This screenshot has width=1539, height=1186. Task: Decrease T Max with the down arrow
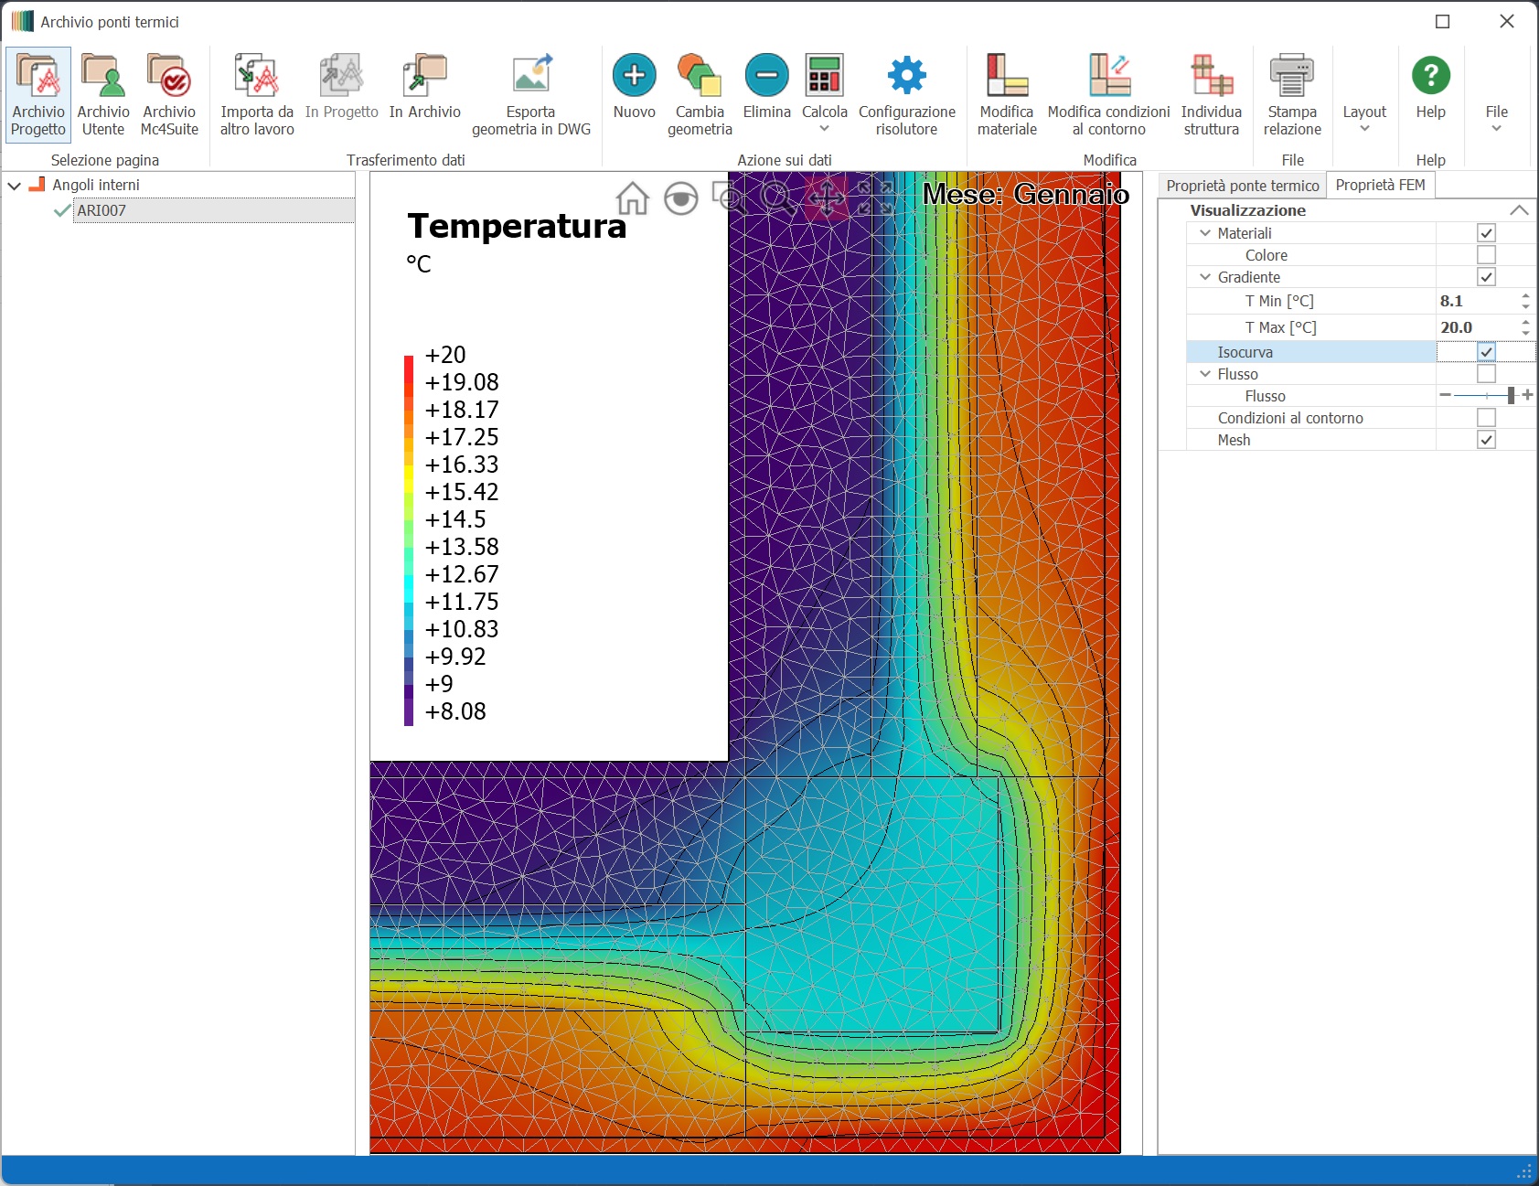[1525, 333]
